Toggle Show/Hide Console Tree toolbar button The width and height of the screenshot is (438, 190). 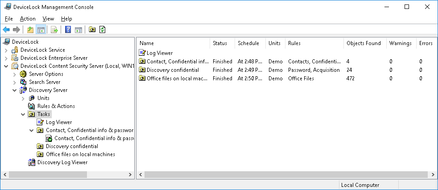(x=41, y=30)
